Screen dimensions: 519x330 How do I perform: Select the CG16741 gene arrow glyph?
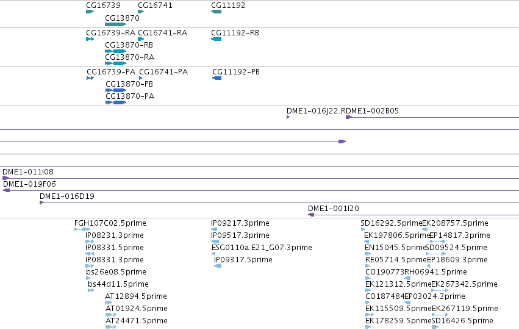coord(141,12)
